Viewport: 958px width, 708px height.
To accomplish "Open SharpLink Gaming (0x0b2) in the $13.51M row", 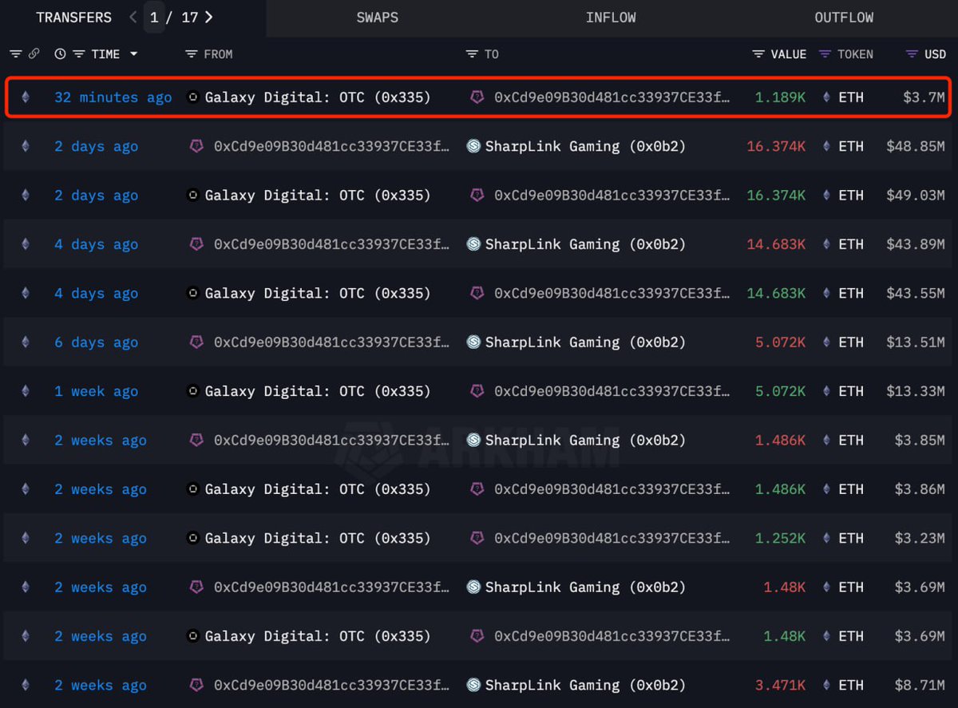I will 585,342.
